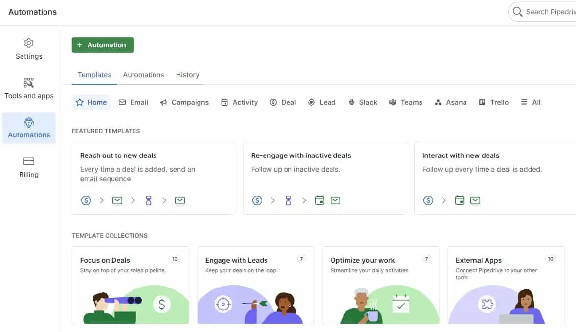
Task: Filter templates by Campaigns
Action: 184,103
